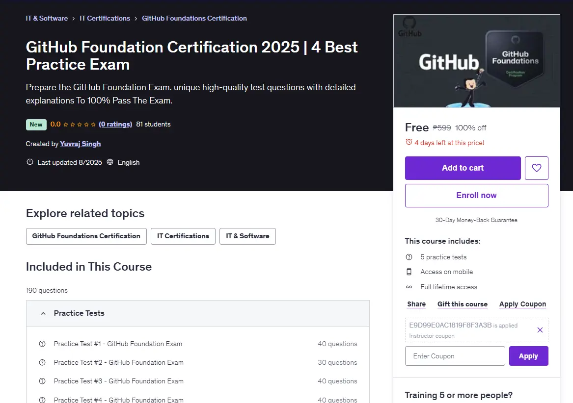The image size is (573, 403).
Task: Click the Share link
Action: [x=416, y=304]
